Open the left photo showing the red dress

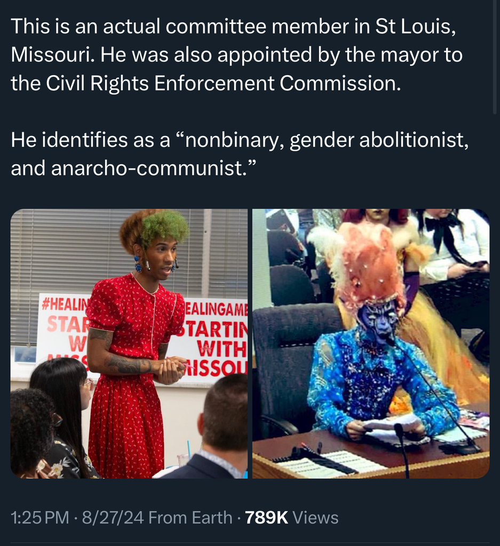(x=129, y=344)
